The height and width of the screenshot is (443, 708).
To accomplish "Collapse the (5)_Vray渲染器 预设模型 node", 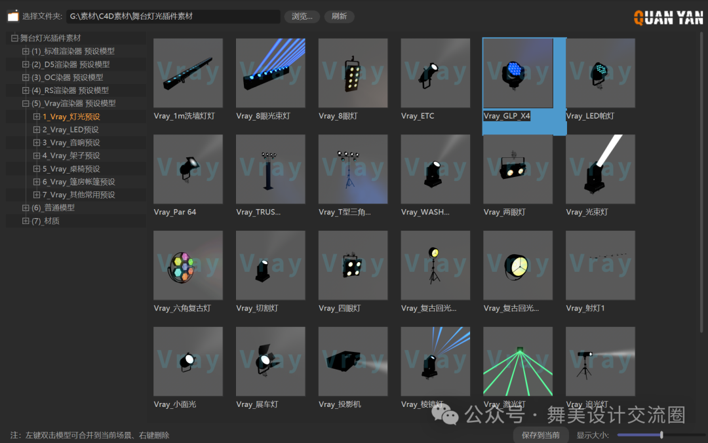I will click(x=26, y=104).
